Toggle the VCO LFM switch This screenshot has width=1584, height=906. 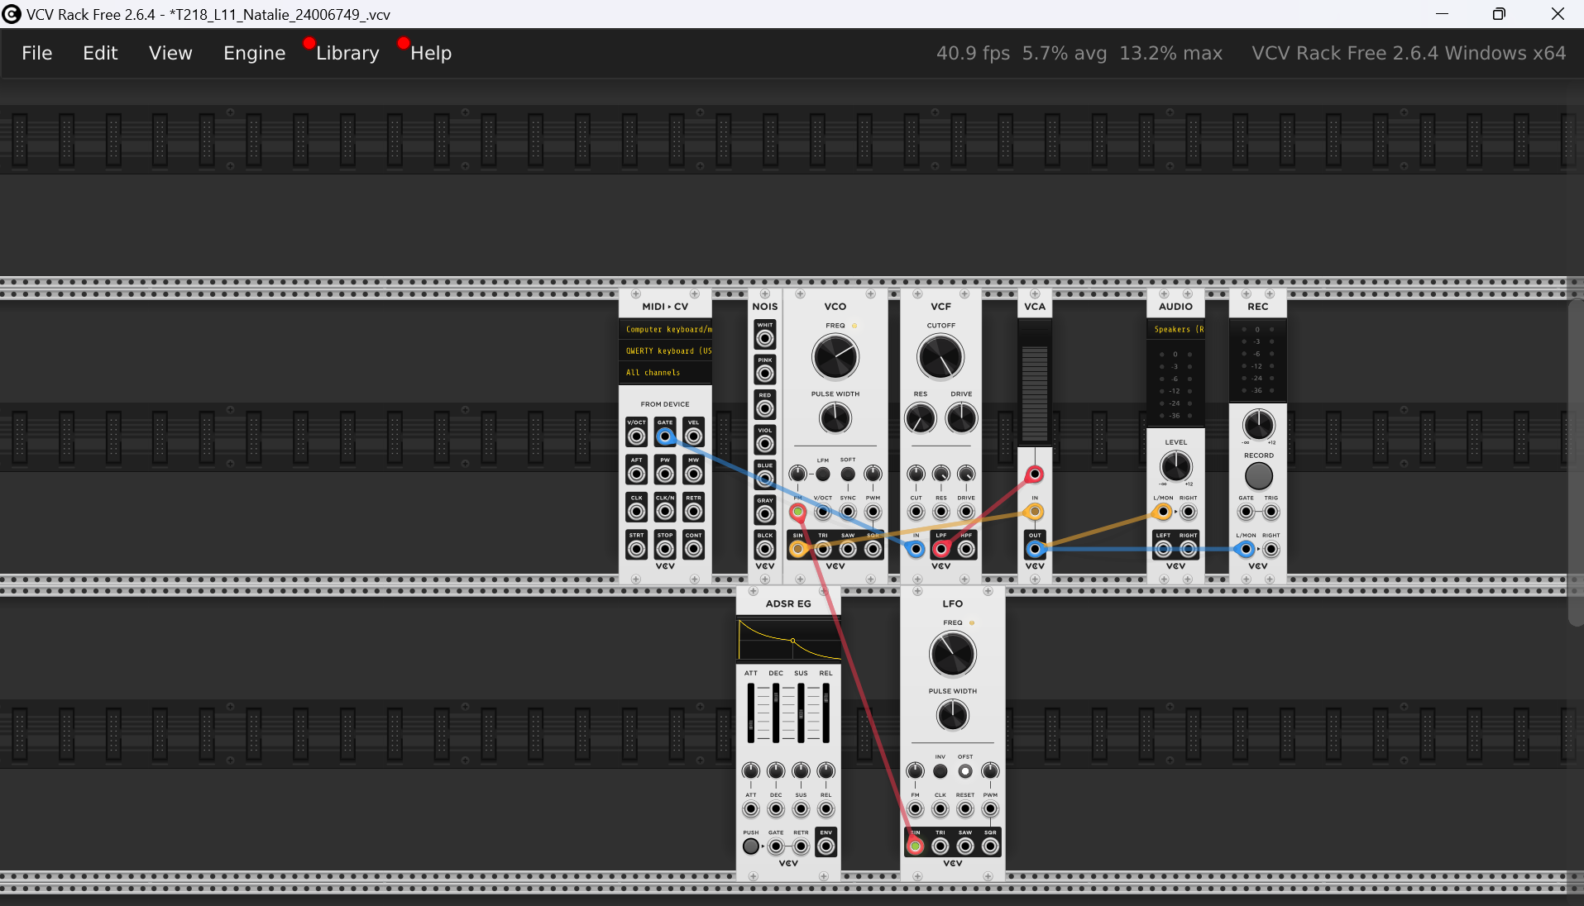[x=823, y=474]
